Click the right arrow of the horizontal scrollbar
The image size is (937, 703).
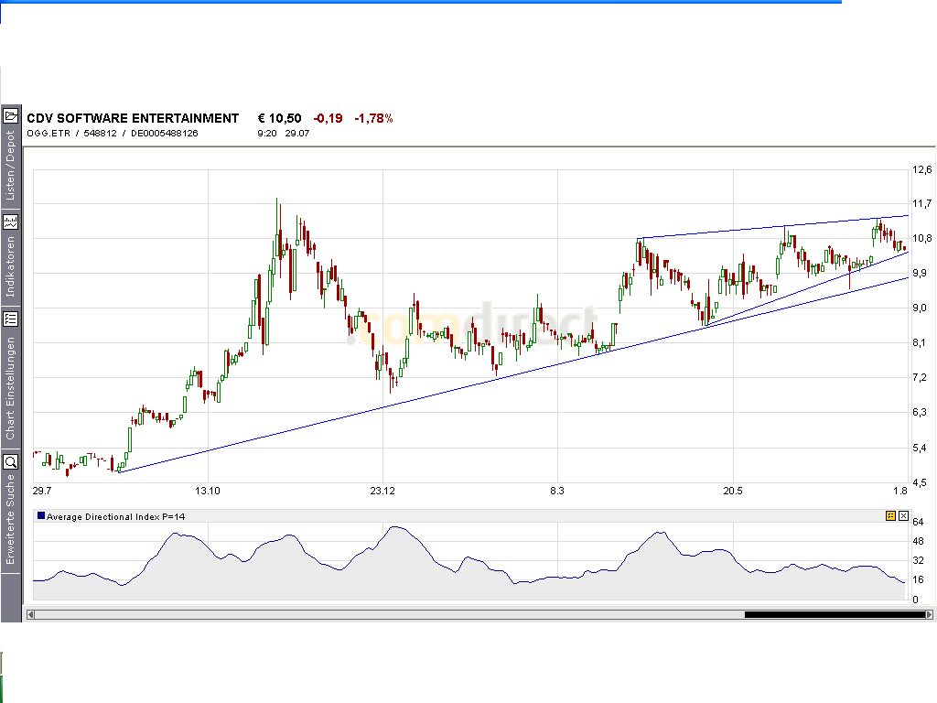(x=929, y=615)
